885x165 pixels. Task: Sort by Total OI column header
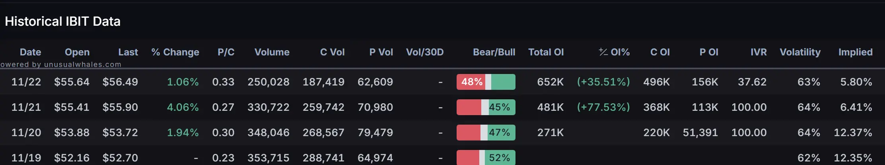pyautogui.click(x=546, y=52)
